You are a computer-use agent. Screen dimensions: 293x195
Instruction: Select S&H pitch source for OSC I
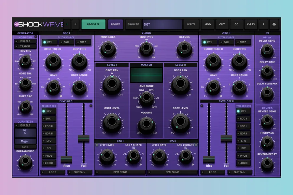click(66, 42)
